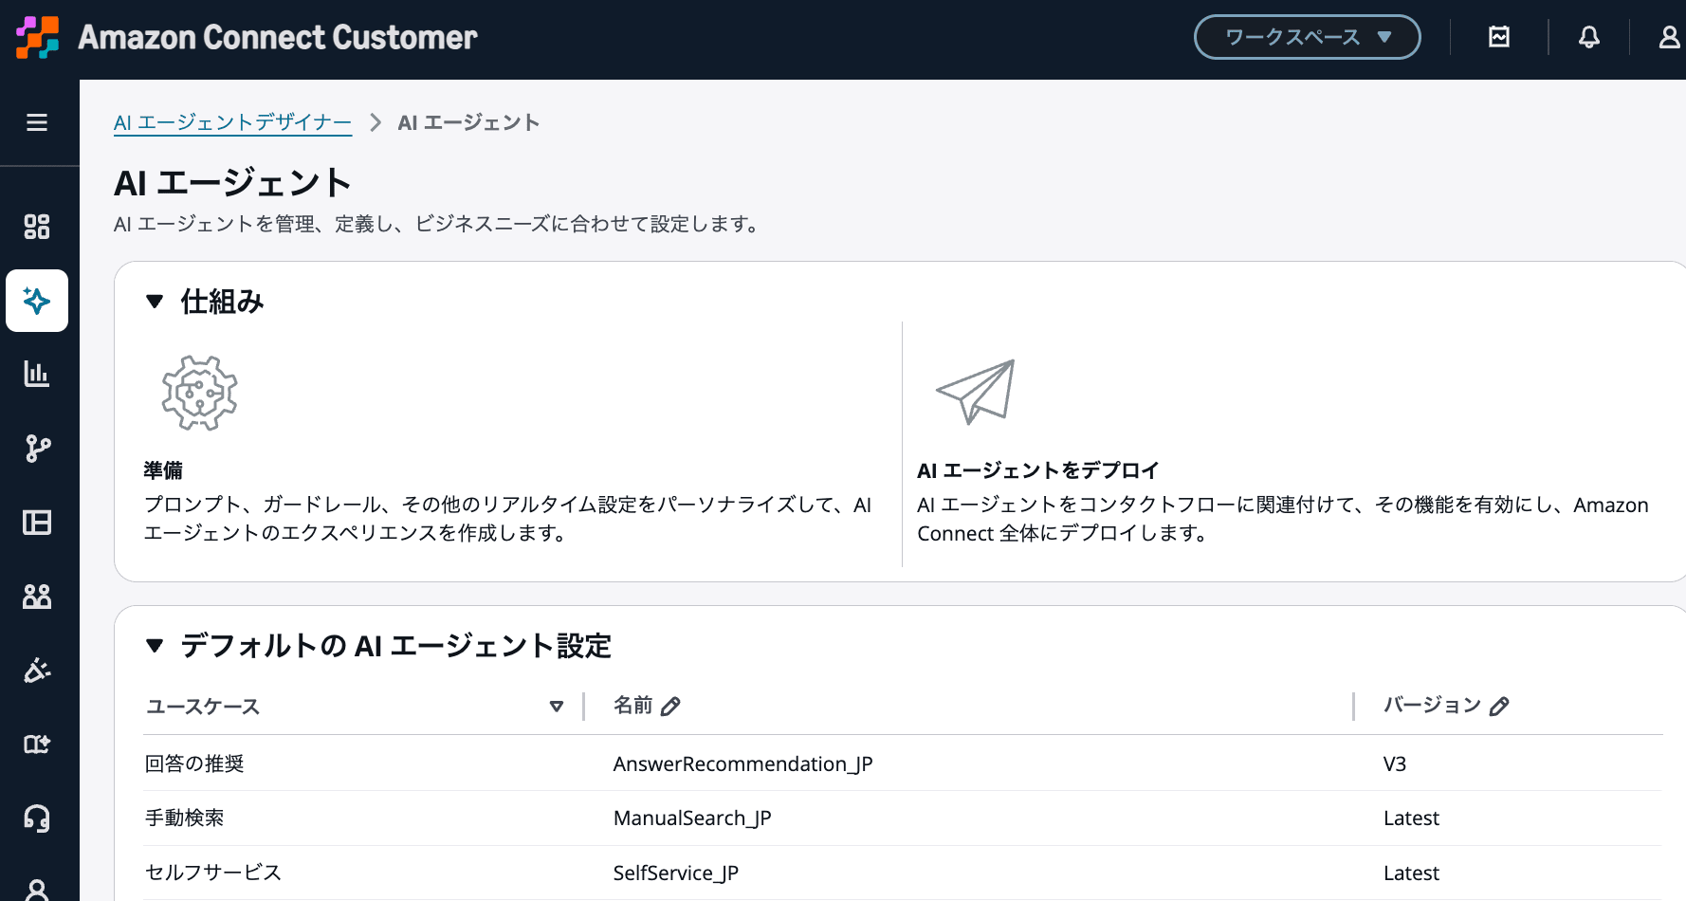Image resolution: width=1686 pixels, height=901 pixels.
Task: Open the ワークスペース dropdown
Action: coord(1307,37)
